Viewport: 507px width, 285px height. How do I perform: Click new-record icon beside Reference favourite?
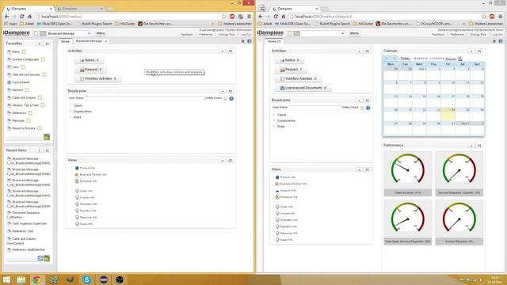30,112
